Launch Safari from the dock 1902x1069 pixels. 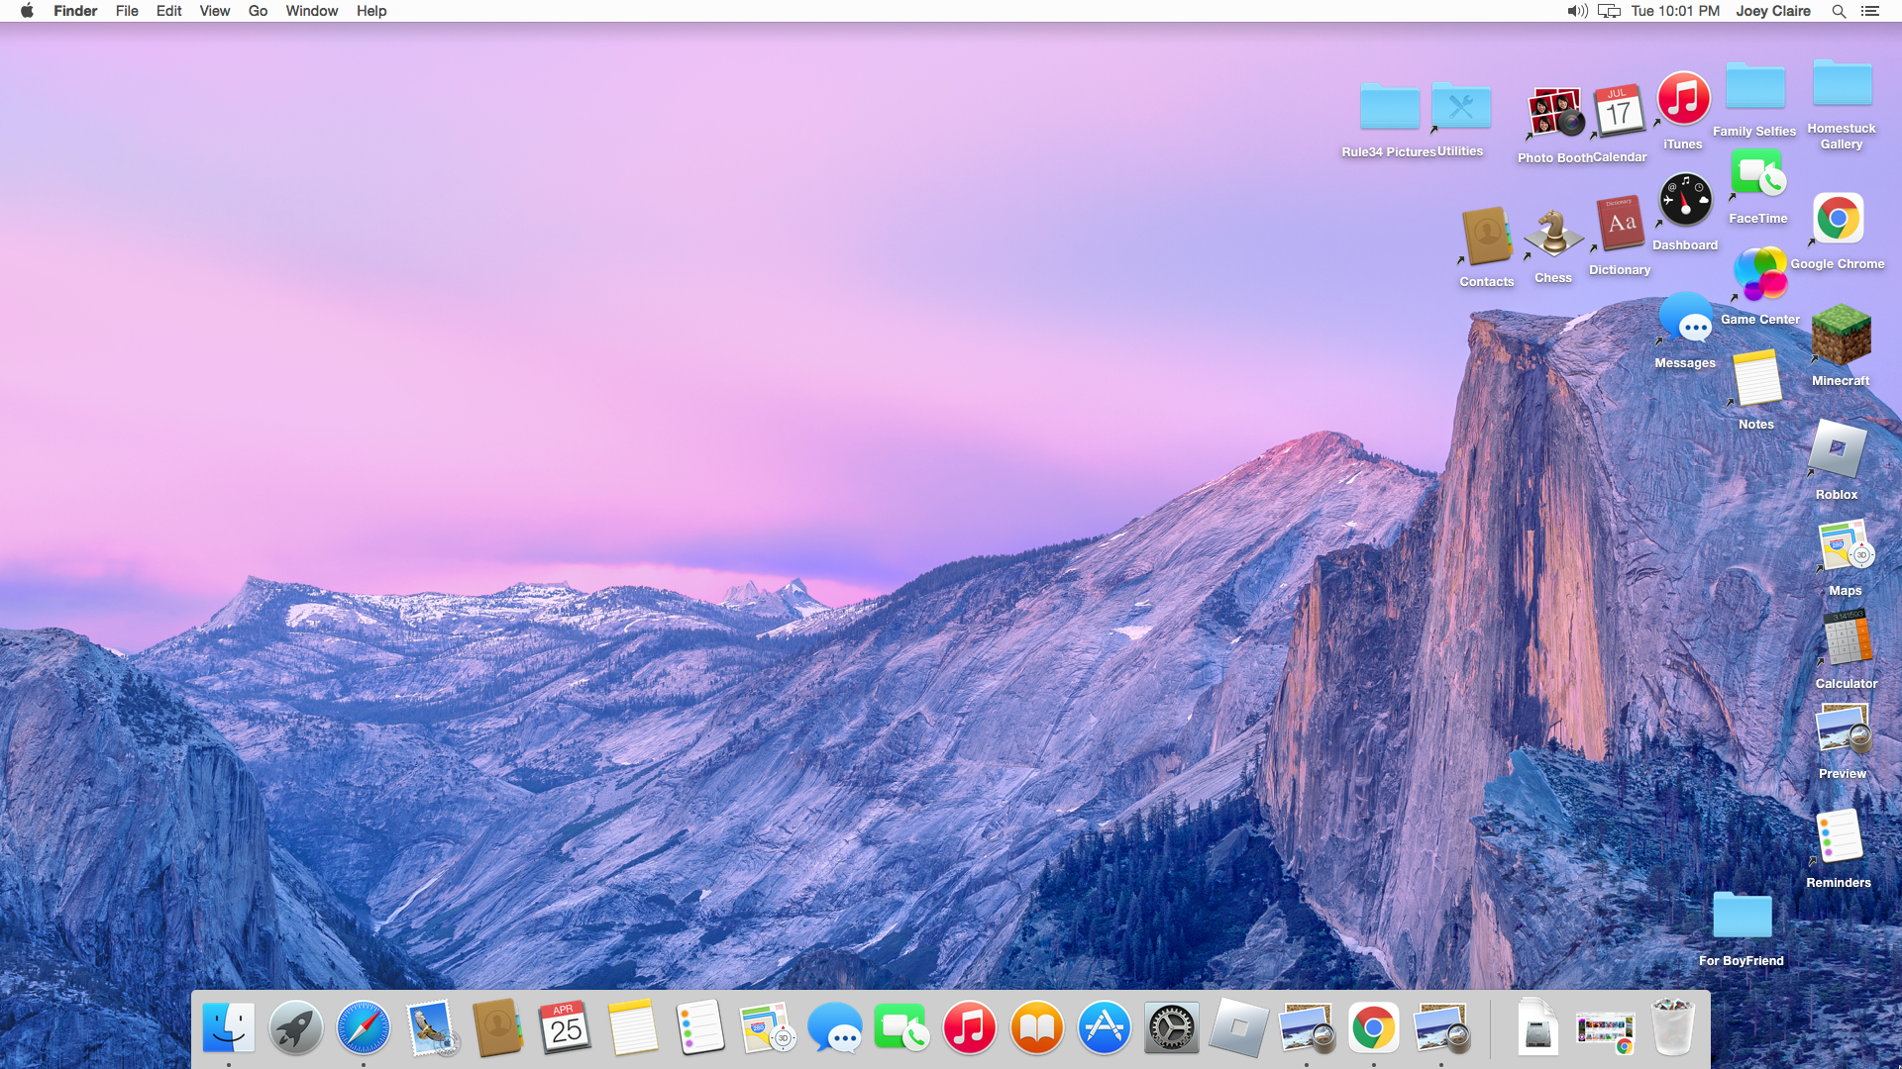click(363, 1028)
